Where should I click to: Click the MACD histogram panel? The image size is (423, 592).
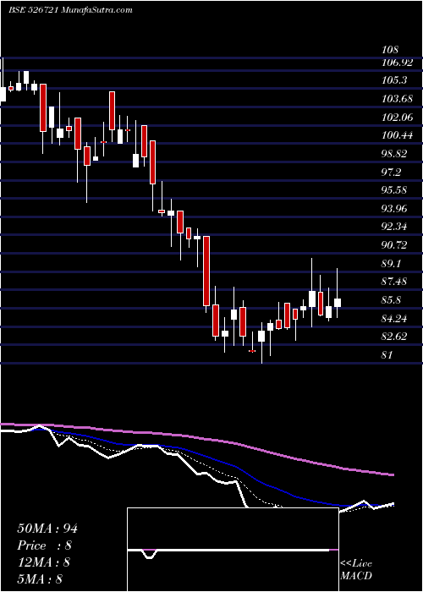coord(233,550)
